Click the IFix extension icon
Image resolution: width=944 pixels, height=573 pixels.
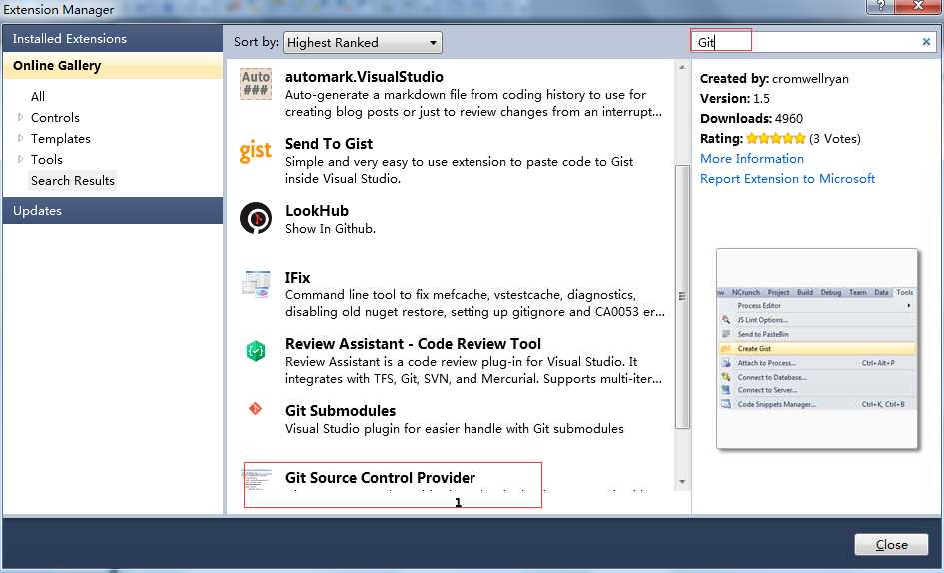point(256,285)
